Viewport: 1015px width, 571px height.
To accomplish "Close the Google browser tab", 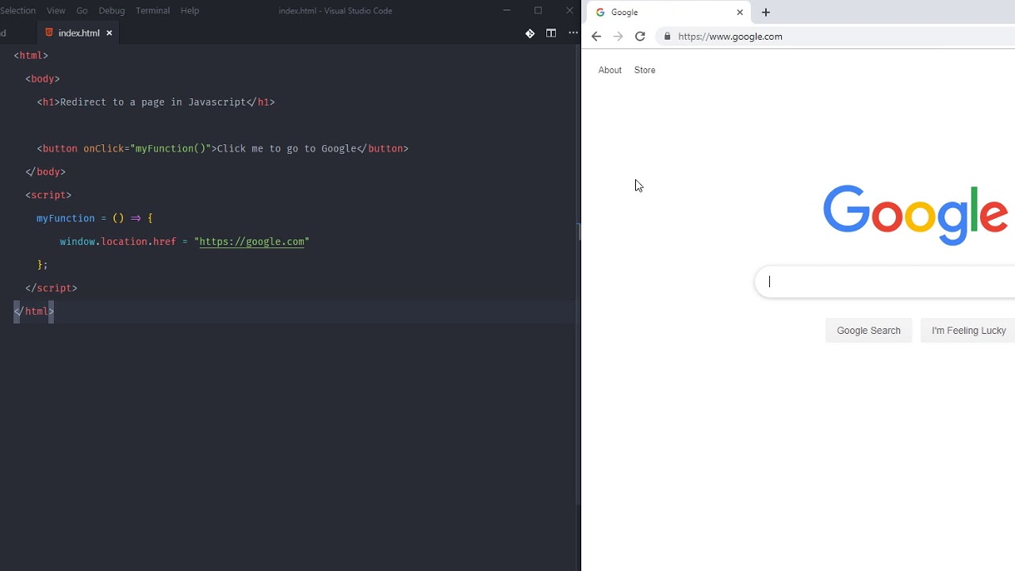I will 740,13.
